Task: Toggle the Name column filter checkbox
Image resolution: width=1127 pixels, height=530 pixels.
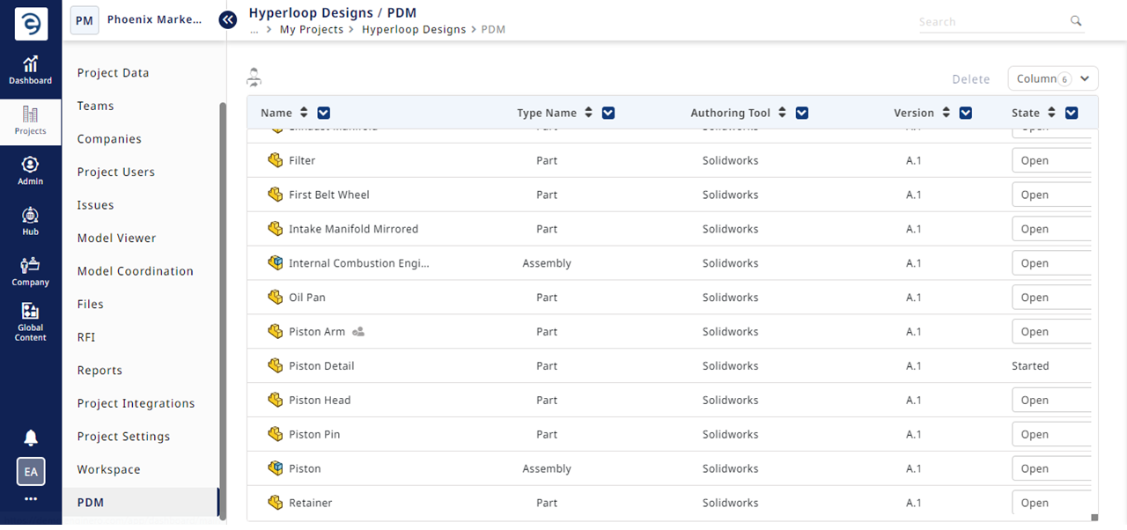Action: tap(323, 113)
